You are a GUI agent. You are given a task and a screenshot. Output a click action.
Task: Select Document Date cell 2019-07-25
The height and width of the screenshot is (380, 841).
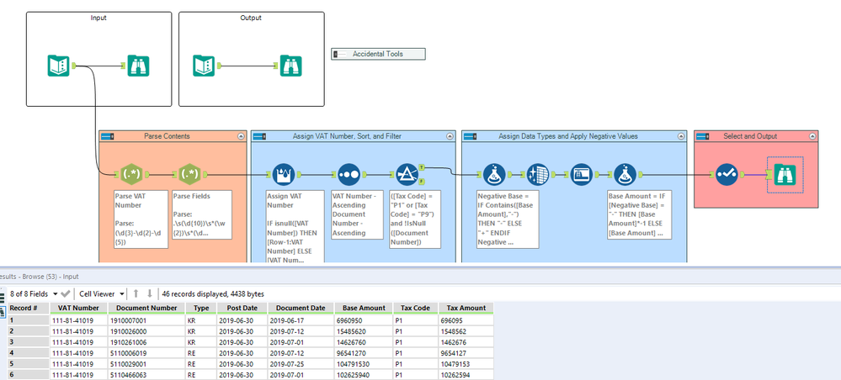point(301,365)
